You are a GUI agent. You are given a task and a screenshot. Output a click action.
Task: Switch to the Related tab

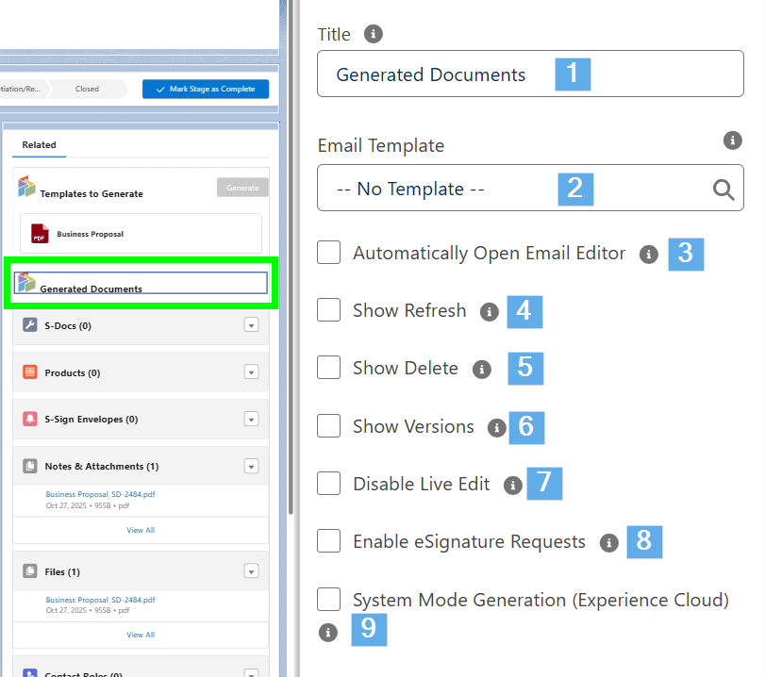coord(40,145)
